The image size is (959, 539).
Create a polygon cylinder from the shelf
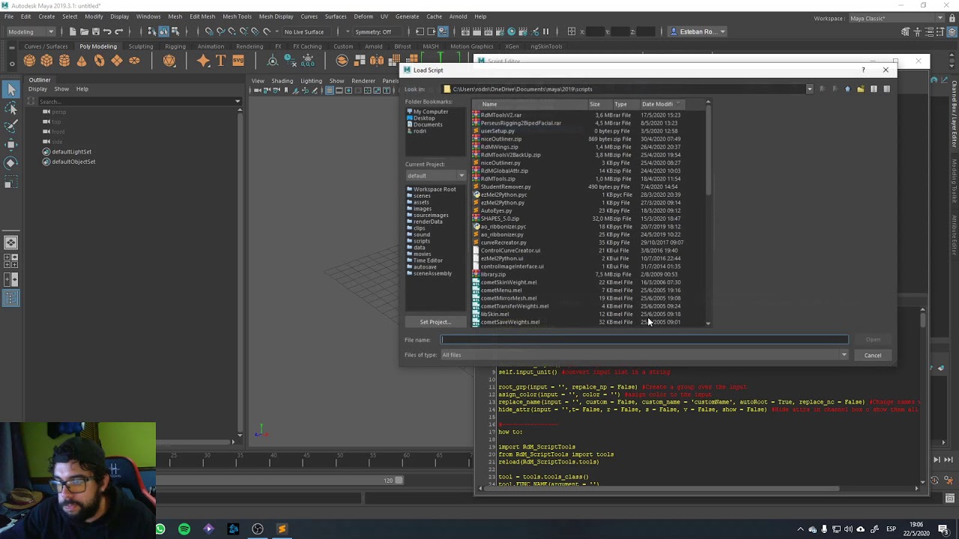click(x=64, y=61)
